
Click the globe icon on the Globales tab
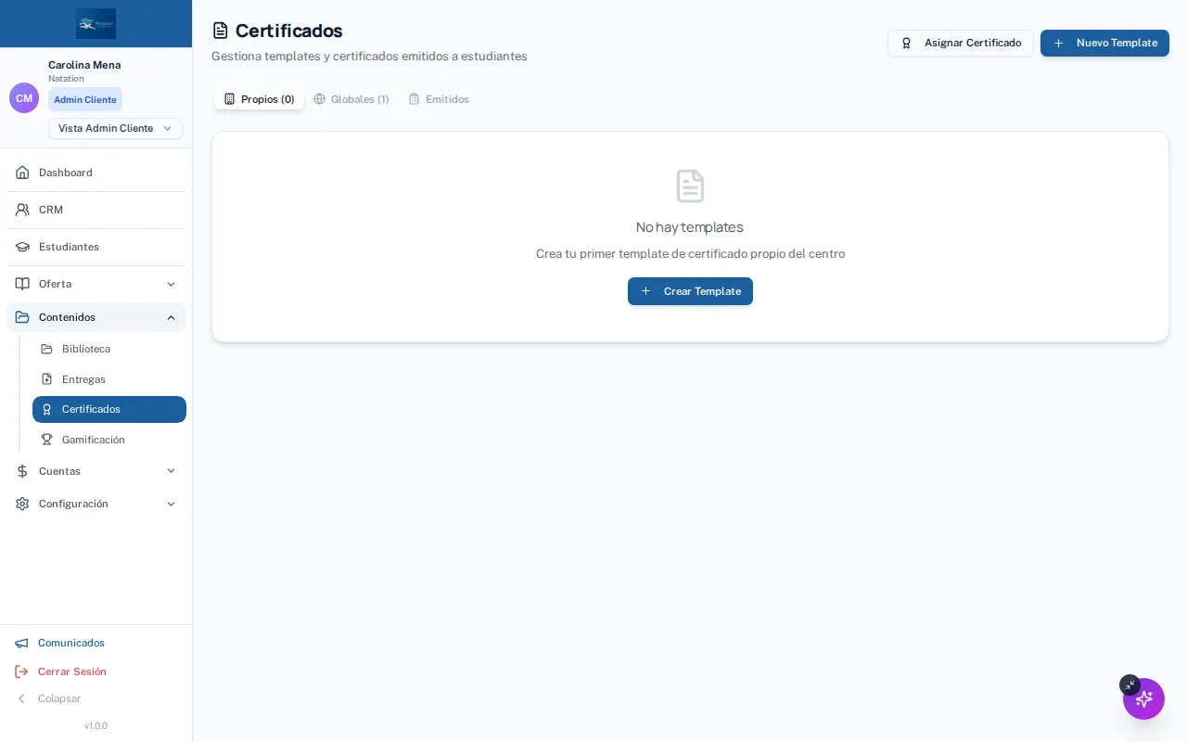(319, 99)
